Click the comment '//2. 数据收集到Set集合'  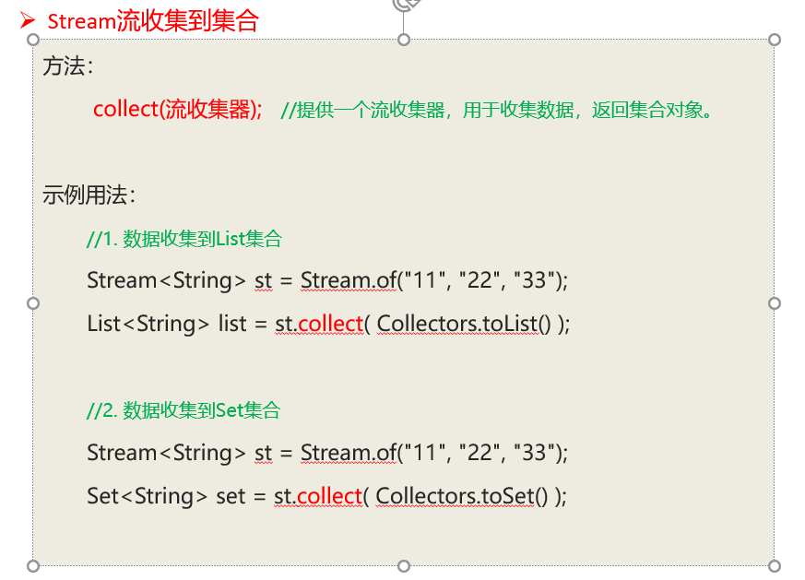coord(183,410)
